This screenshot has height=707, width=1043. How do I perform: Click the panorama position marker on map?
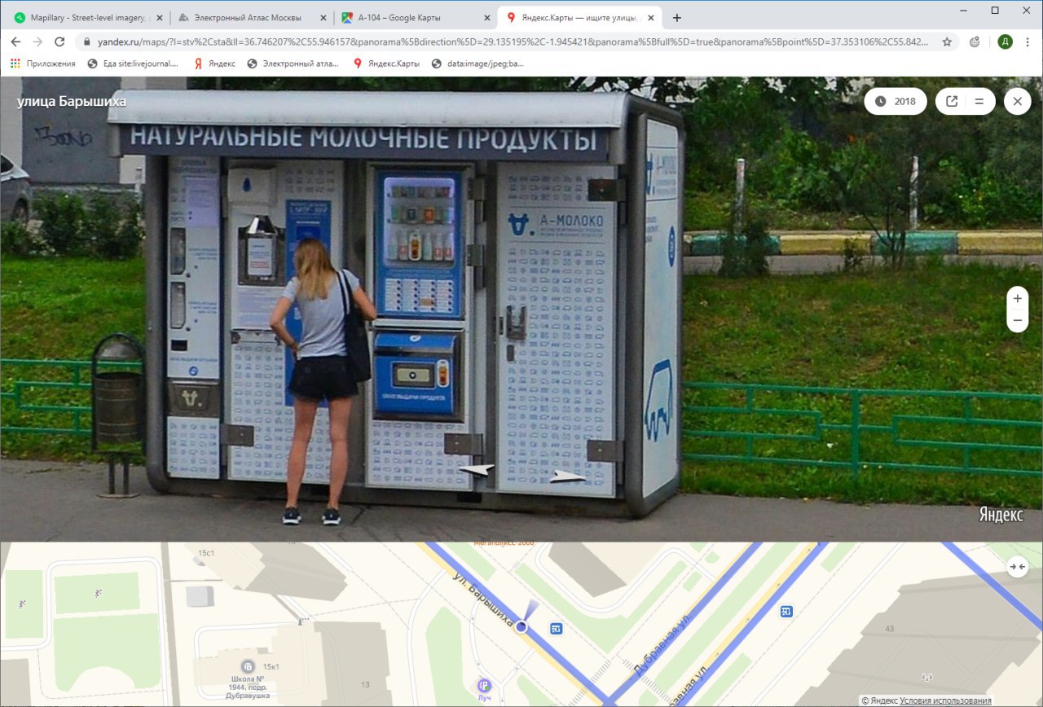(x=521, y=626)
